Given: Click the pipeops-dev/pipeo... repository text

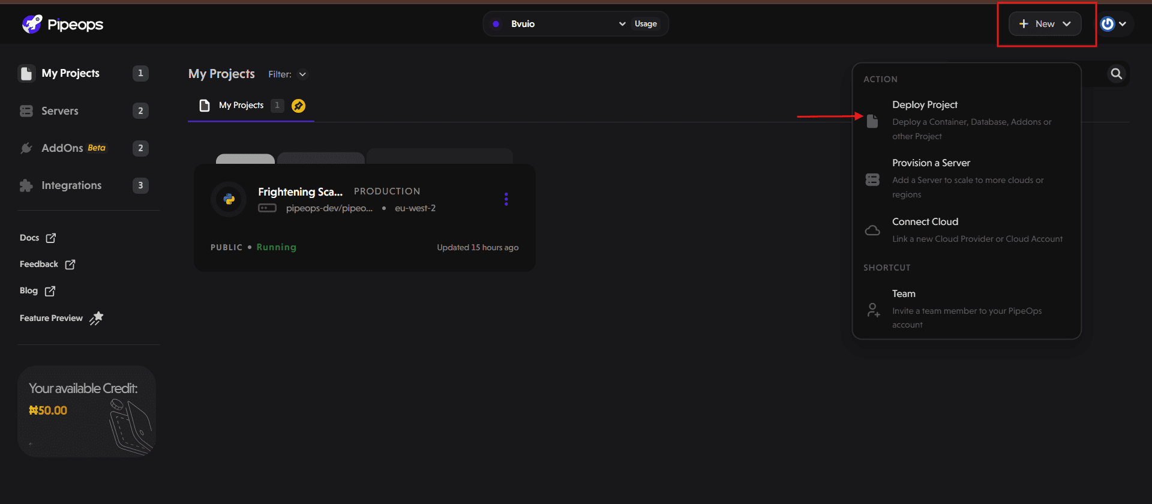Looking at the screenshot, I should 329,208.
